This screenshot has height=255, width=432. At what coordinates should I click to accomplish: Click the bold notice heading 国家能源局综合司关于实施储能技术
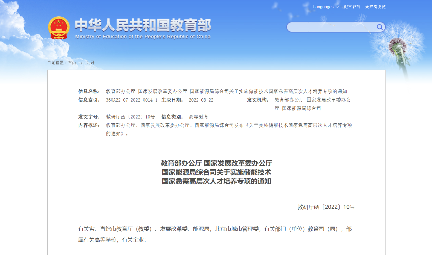(x=216, y=172)
